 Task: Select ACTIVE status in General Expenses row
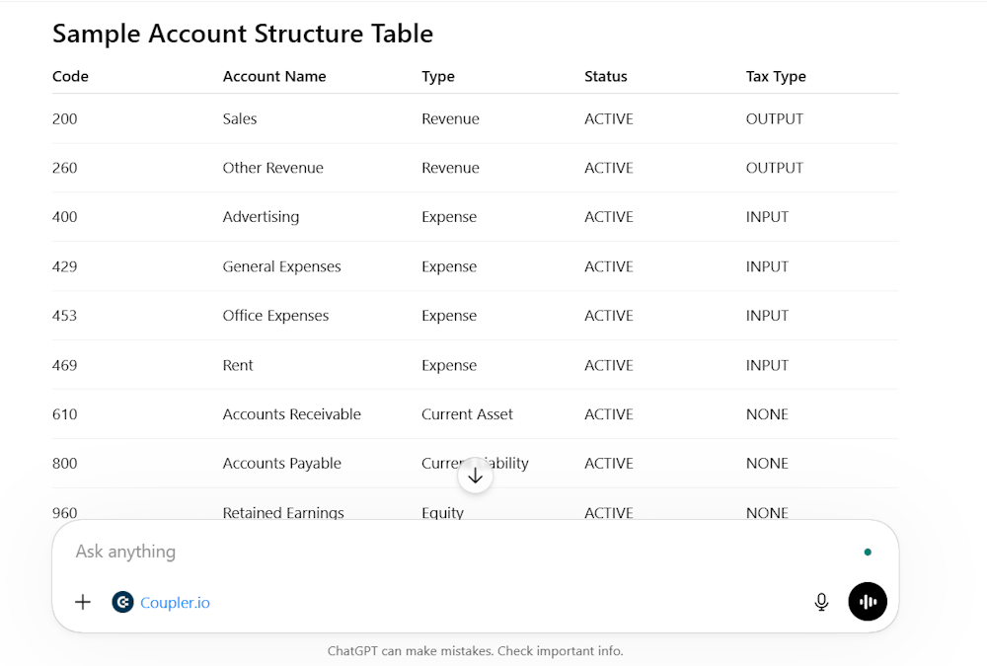pyautogui.click(x=609, y=267)
